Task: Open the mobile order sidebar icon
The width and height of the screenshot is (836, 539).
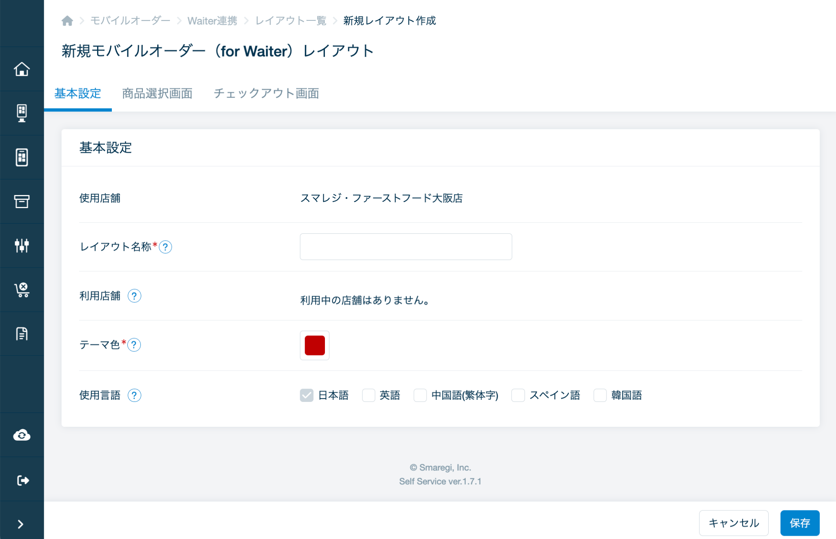Action: pos(22,157)
